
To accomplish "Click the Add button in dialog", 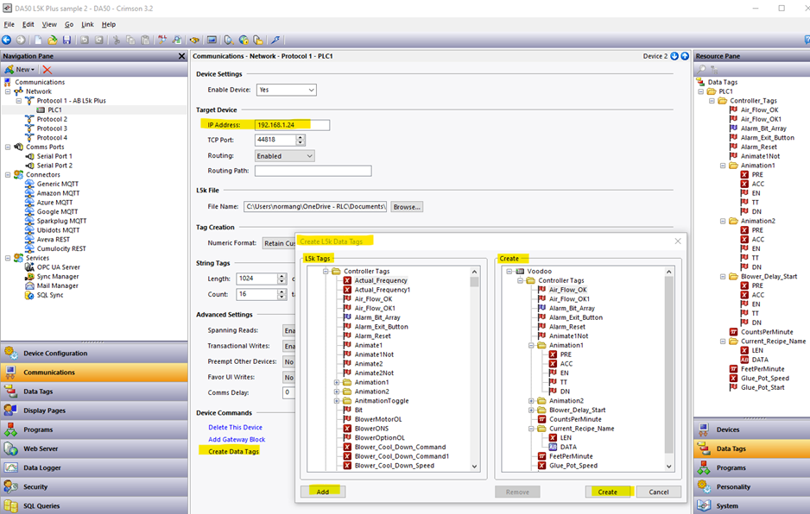I will click(x=323, y=492).
